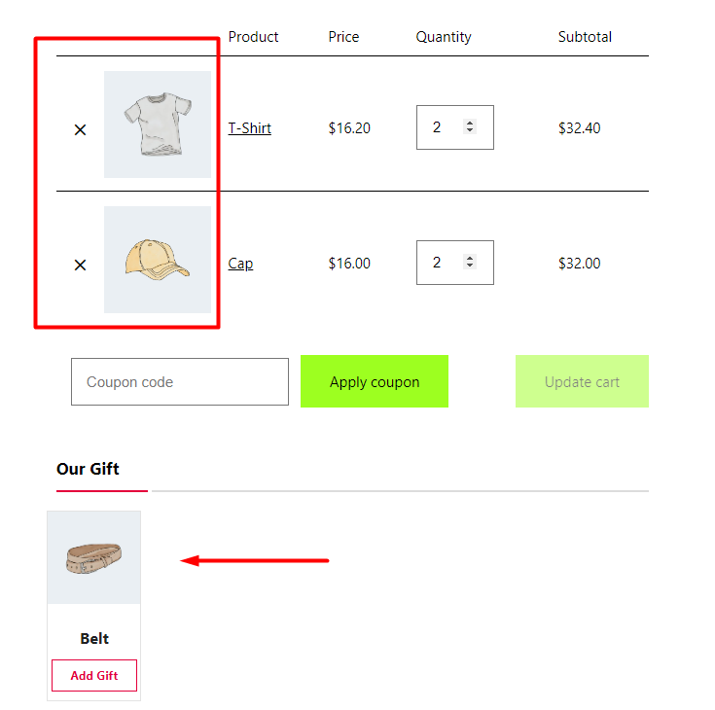Focus the T-Shirt quantity field
715x710 pixels.
[x=454, y=127]
